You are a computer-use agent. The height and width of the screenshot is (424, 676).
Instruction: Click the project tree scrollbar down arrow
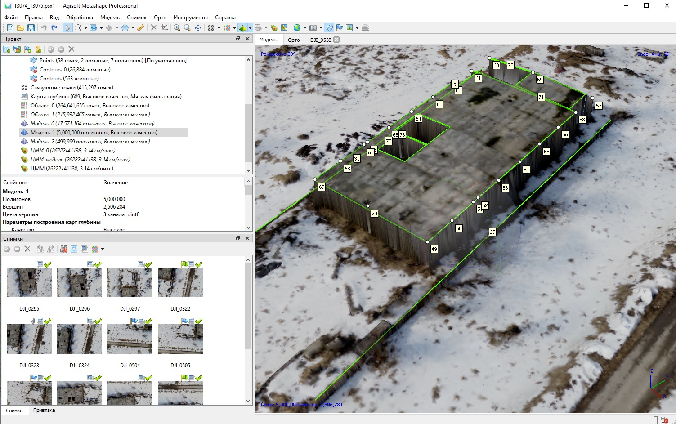249,170
